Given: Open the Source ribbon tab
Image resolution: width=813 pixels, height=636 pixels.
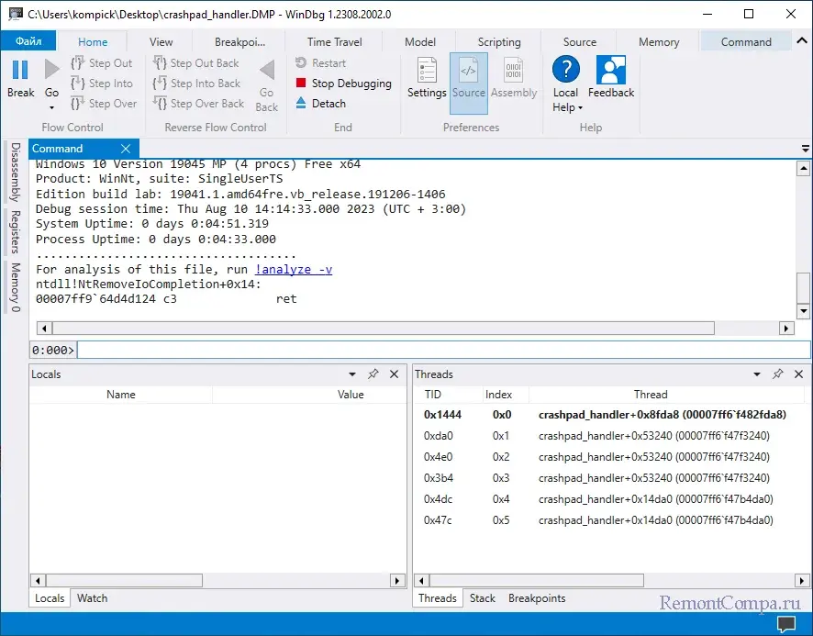Looking at the screenshot, I should tap(580, 42).
